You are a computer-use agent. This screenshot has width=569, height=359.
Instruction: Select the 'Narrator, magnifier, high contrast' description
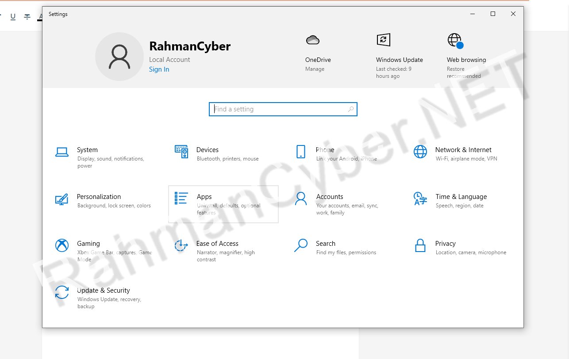tap(226, 256)
